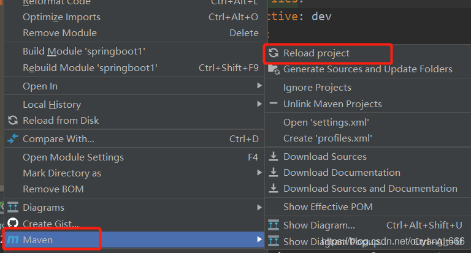Click the Download Documentation arrow icon

(x=274, y=172)
